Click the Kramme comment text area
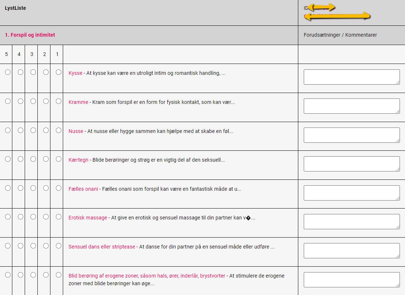This screenshot has width=405, height=295. (351, 106)
